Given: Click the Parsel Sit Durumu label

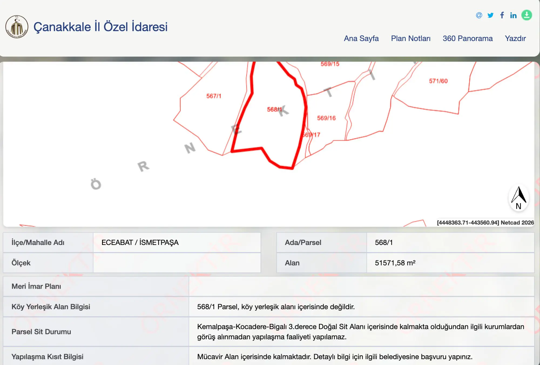Looking at the screenshot, I should [x=41, y=332].
